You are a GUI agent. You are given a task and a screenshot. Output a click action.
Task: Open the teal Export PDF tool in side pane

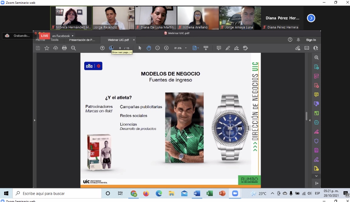(316, 67)
